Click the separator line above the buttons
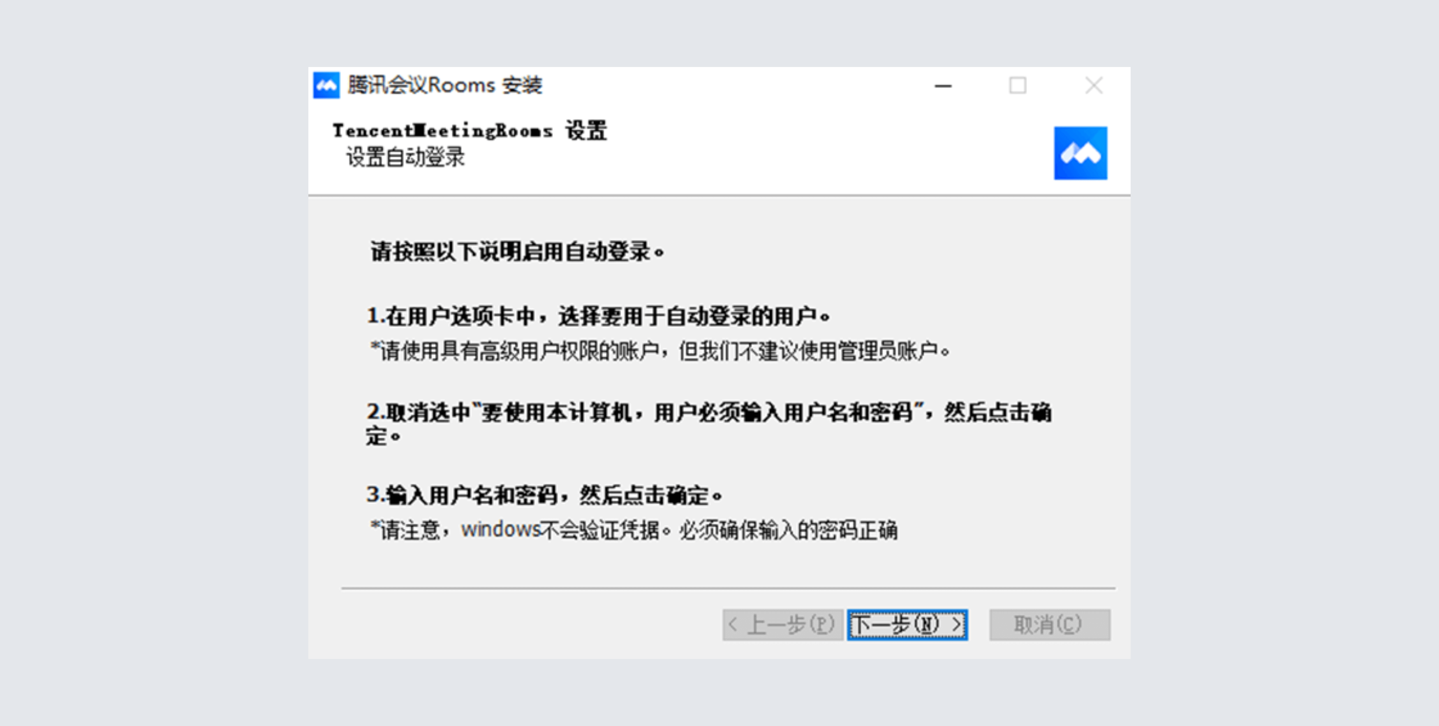This screenshot has width=1439, height=726. click(x=729, y=588)
